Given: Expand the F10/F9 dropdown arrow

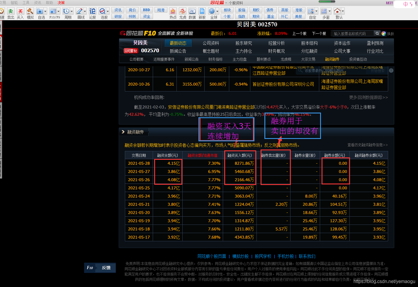Looking at the screenshot, I should pos(58,11).
